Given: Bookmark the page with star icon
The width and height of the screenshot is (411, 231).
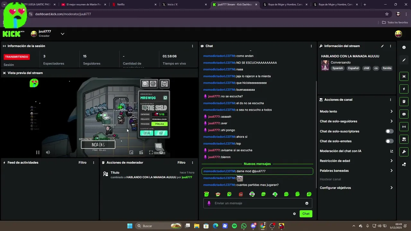Looking at the screenshot, I should pos(387,14).
